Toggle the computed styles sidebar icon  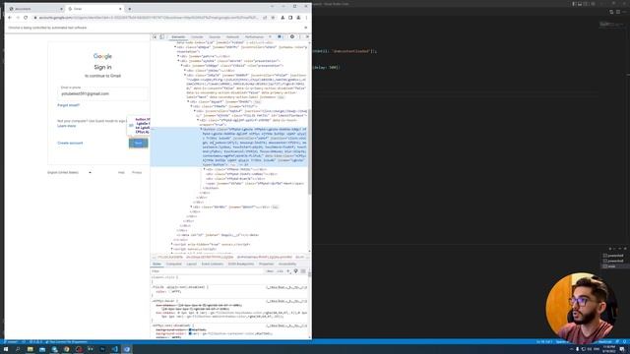point(303,271)
